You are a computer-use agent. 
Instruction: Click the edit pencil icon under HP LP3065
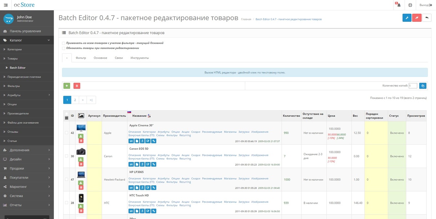[148, 187]
